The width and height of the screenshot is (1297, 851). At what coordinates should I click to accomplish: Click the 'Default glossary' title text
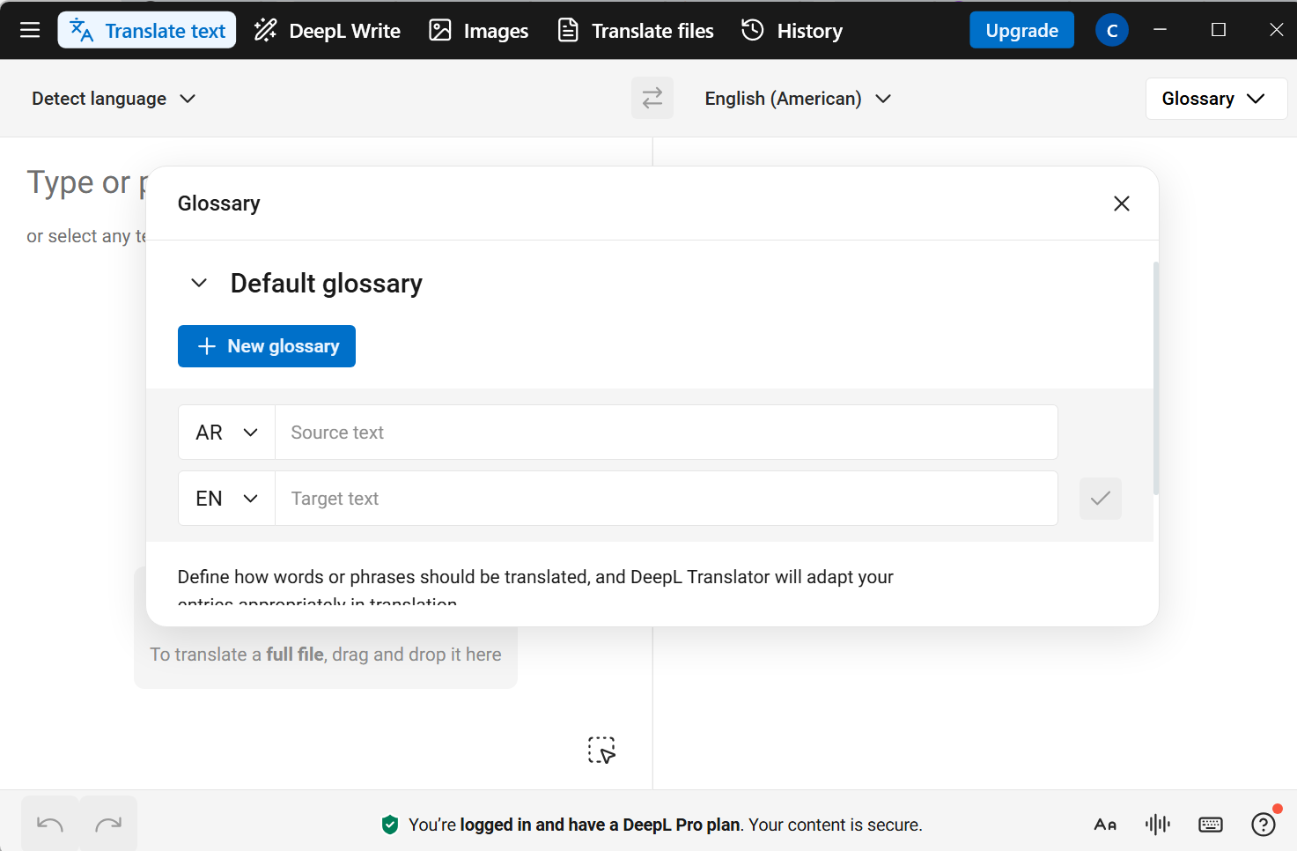tap(327, 283)
